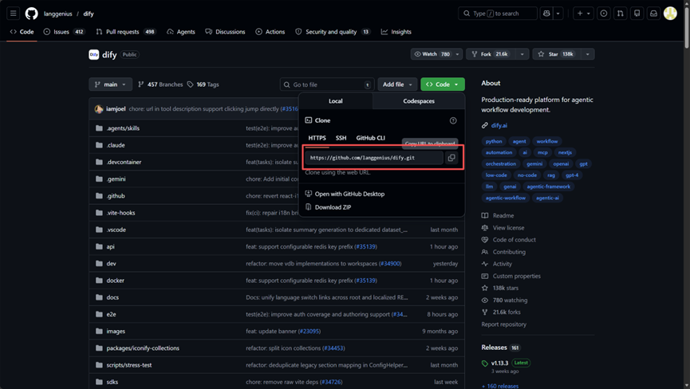The width and height of the screenshot is (690, 389).
Task: Open the Agents tab
Action: pos(181,32)
